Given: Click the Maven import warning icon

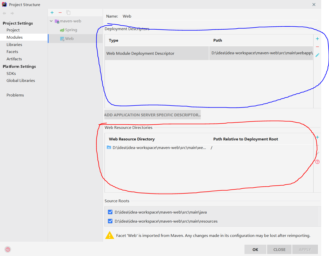Looking at the screenshot, I should tap(110, 235).
